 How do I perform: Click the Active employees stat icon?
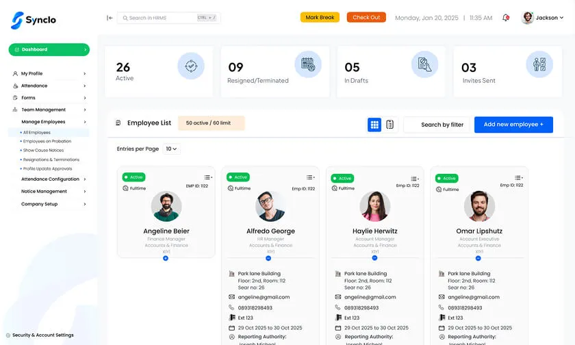(x=191, y=66)
